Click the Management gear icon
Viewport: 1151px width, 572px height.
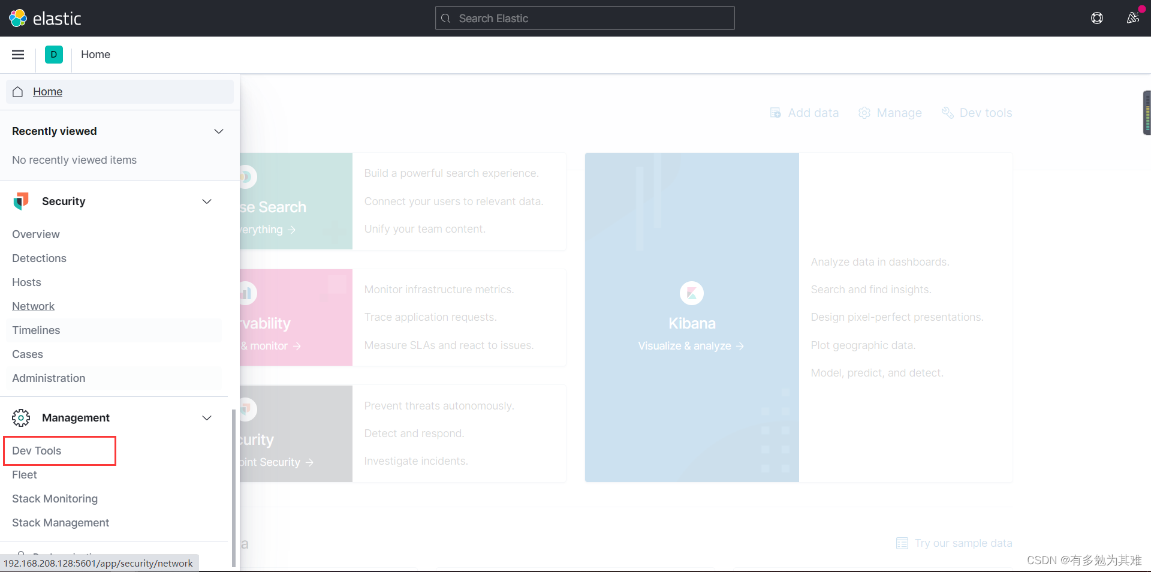coord(21,418)
